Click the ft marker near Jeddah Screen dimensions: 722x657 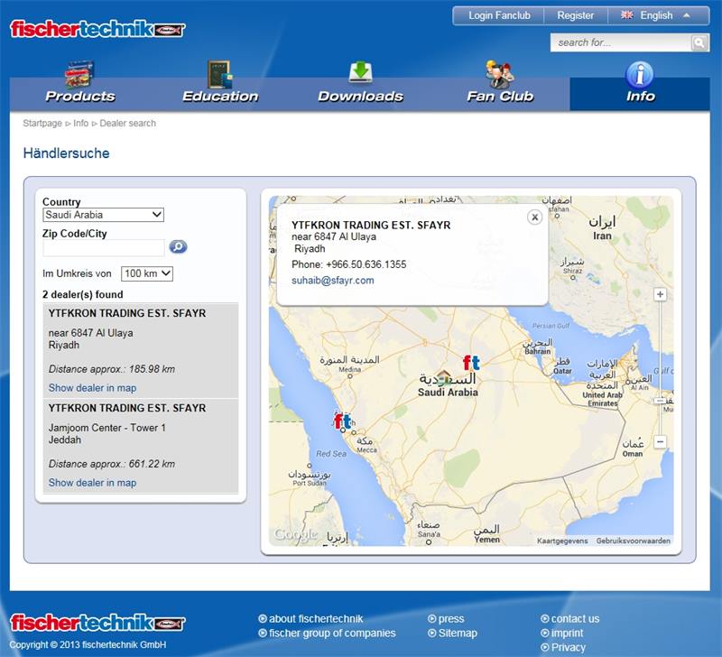[x=342, y=421]
